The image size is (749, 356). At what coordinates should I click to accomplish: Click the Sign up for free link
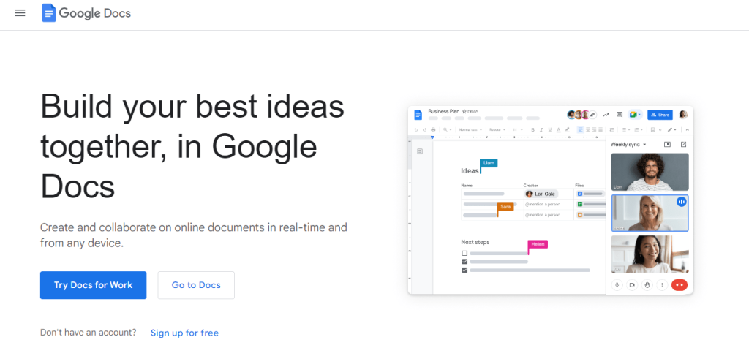[x=184, y=333]
